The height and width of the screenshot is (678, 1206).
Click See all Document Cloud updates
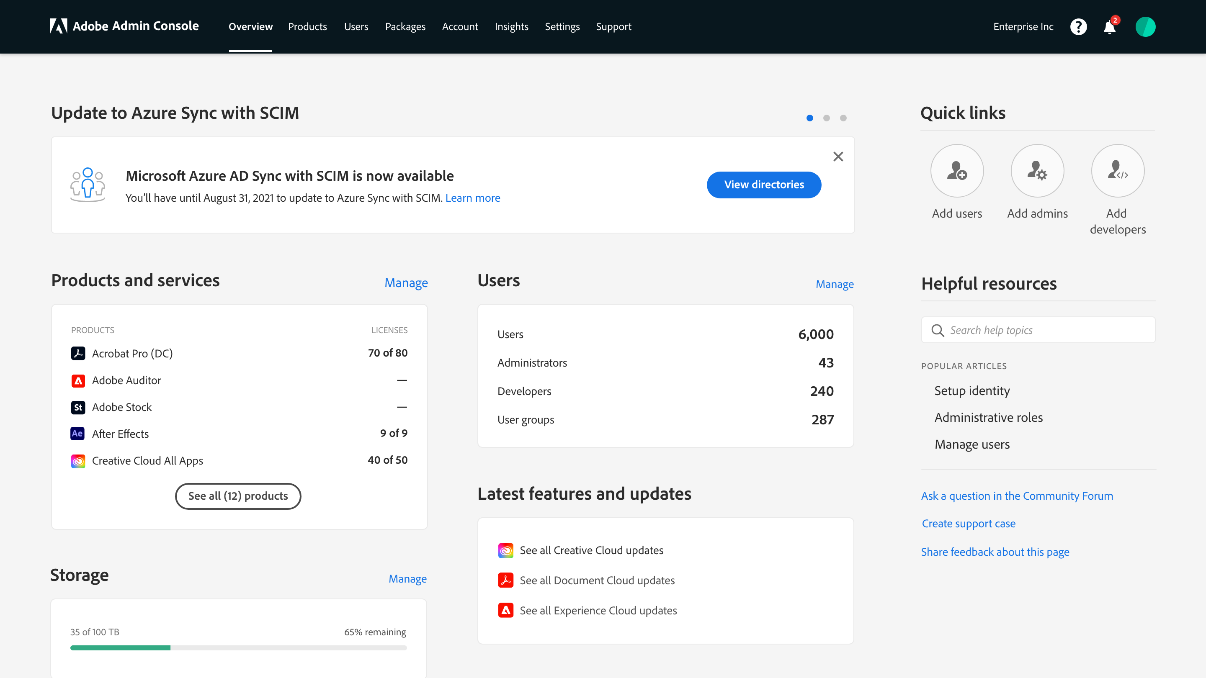pyautogui.click(x=597, y=580)
